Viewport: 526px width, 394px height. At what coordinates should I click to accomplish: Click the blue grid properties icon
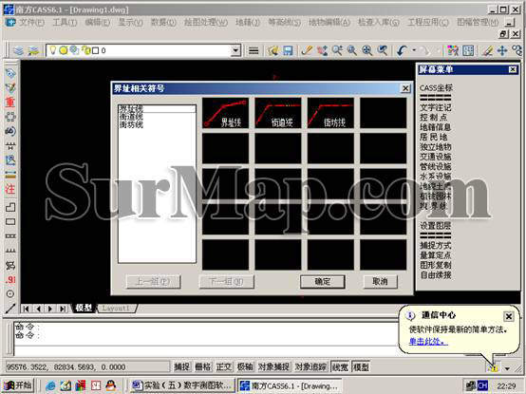coord(468,51)
